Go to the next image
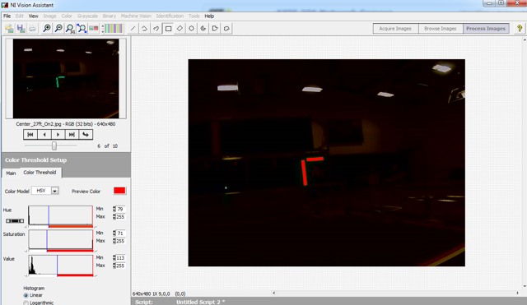Image resolution: width=527 pixels, height=305 pixels. point(58,135)
